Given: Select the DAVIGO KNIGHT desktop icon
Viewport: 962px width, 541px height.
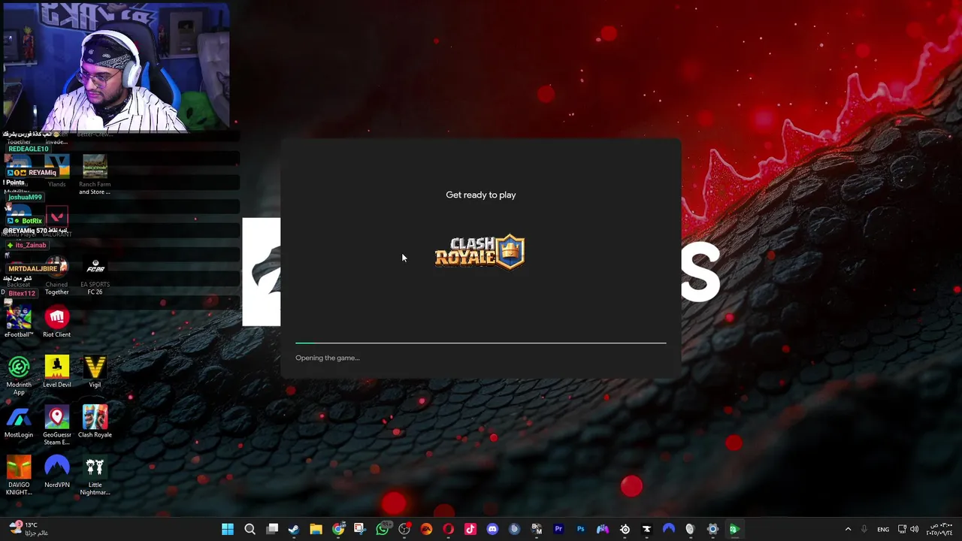Looking at the screenshot, I should pos(19,476).
